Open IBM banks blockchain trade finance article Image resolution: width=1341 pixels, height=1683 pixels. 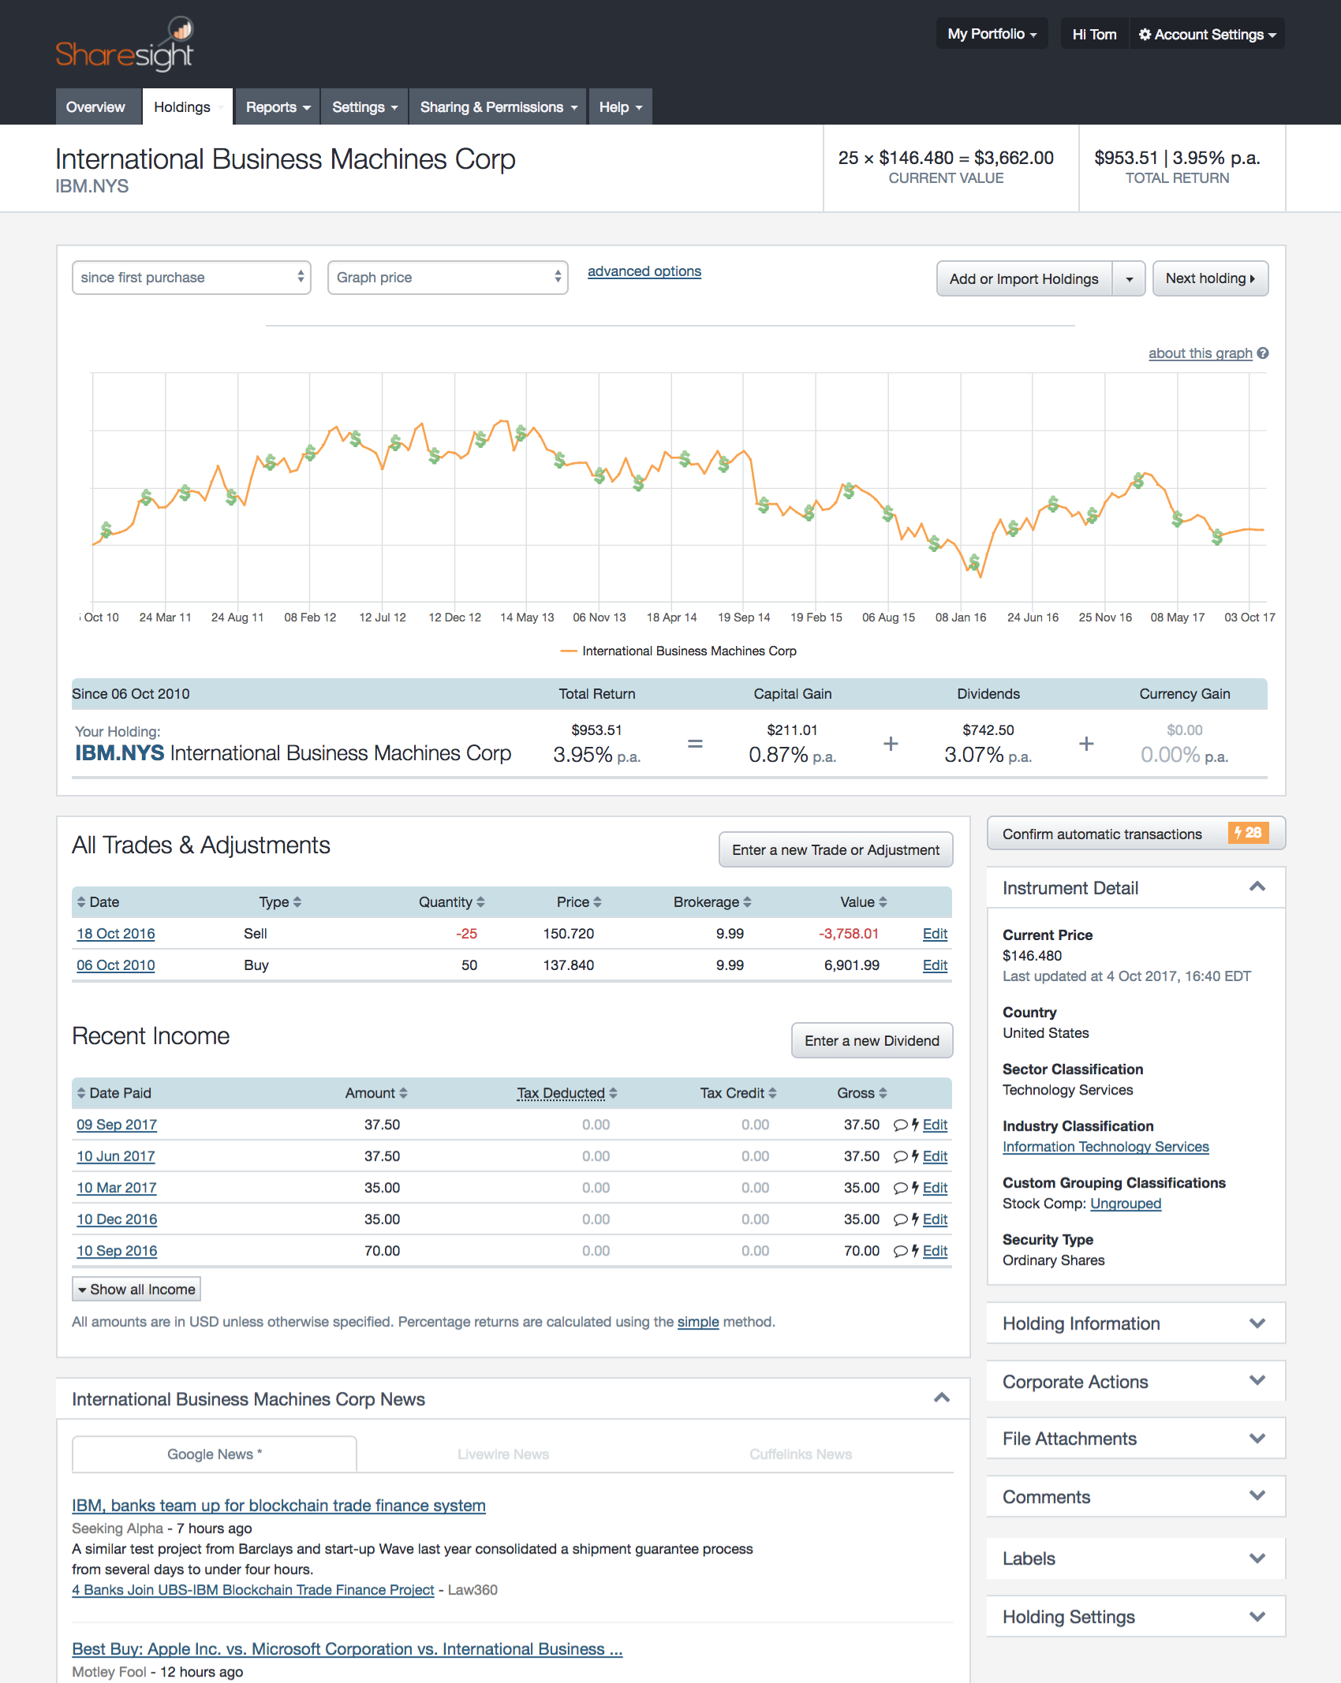pyautogui.click(x=278, y=1506)
